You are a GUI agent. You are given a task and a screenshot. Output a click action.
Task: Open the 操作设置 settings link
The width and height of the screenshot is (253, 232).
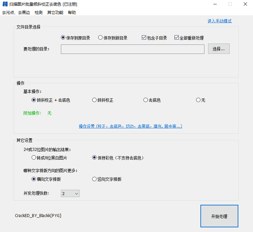click(x=130, y=126)
